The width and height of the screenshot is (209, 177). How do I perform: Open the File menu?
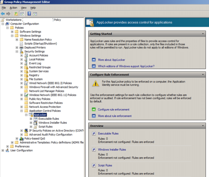coord(4,8)
